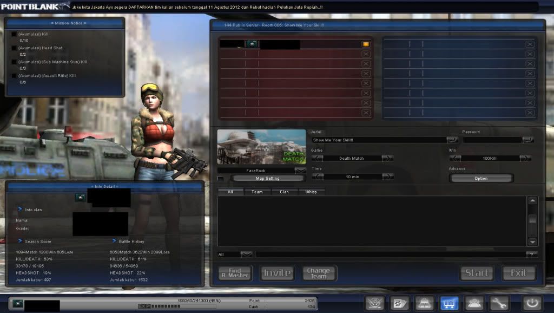
Task: Close the second blue team slot
Action: pyautogui.click(x=530, y=54)
